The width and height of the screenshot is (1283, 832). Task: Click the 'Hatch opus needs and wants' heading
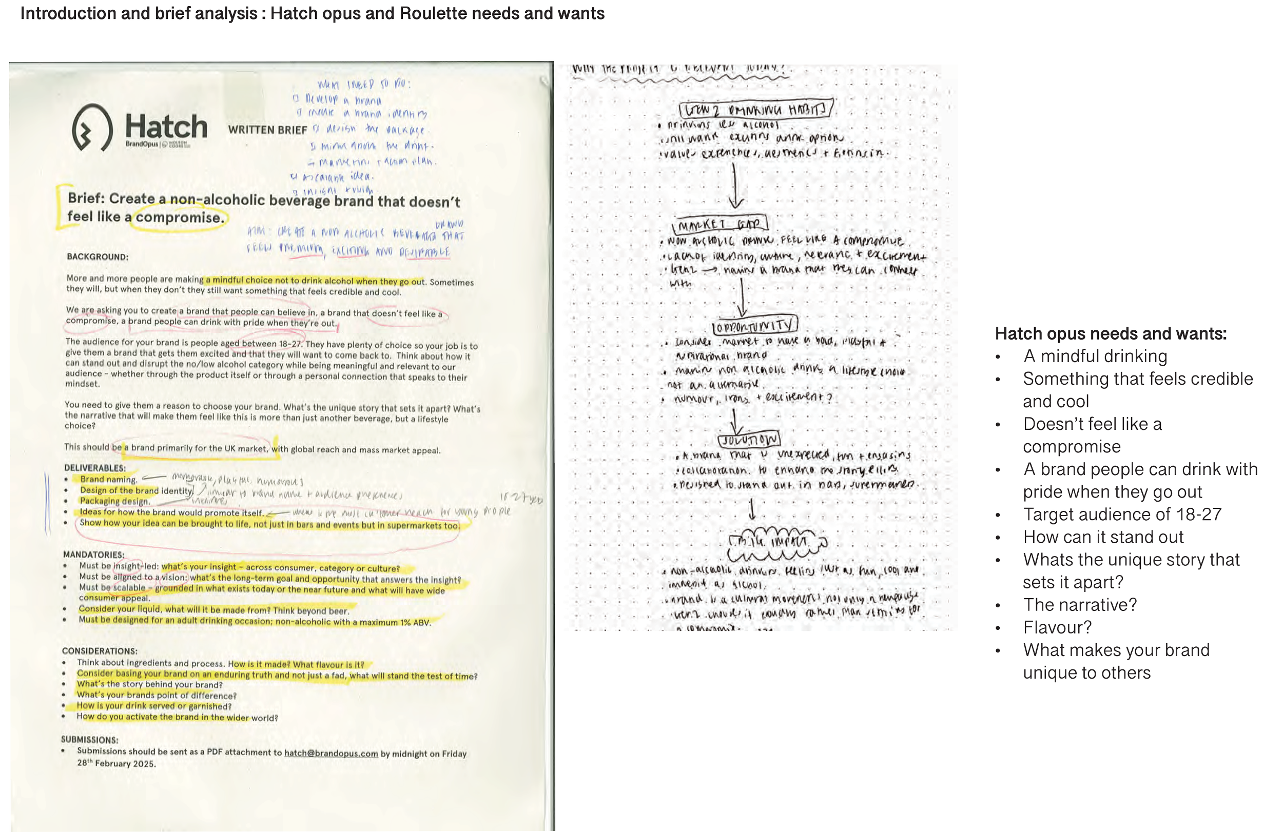[x=1111, y=334]
